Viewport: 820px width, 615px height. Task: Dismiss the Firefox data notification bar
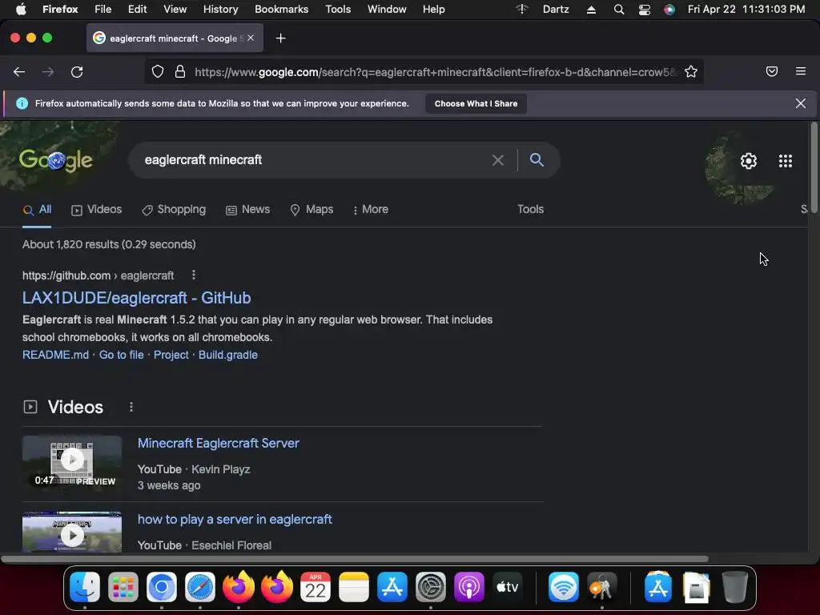point(800,103)
